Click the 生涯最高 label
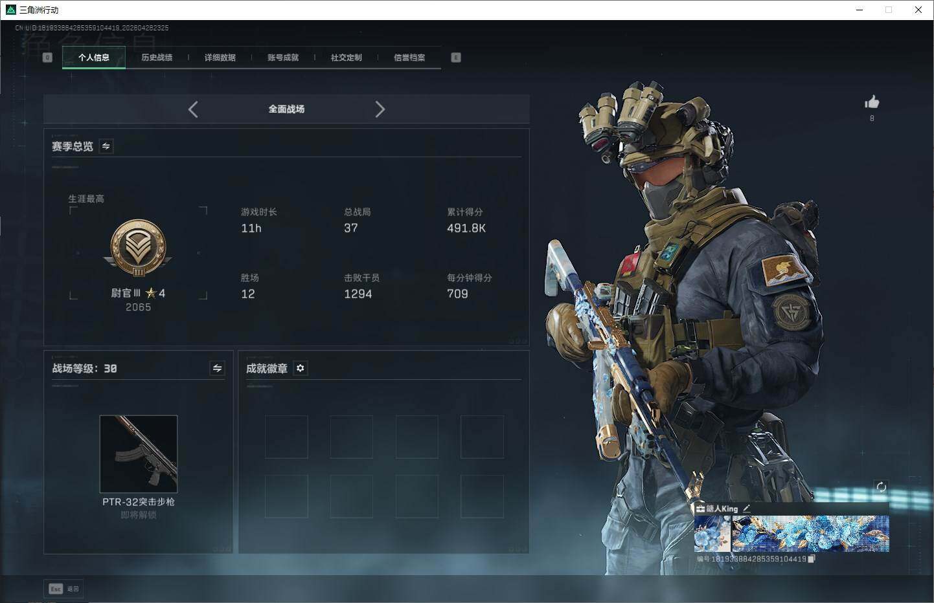 86,199
